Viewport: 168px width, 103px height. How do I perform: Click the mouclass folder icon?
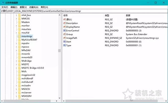tap(19, 29)
